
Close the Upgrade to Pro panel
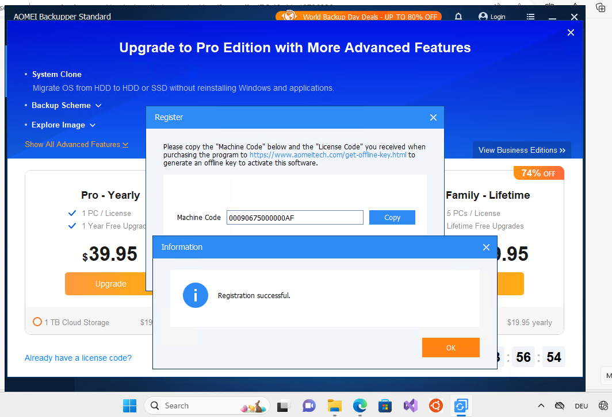pos(571,33)
